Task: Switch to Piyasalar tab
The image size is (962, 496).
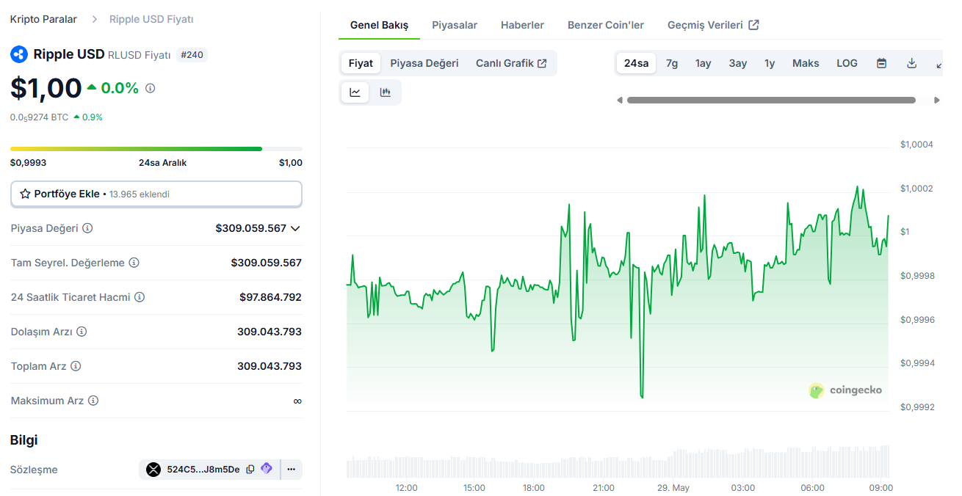Action: pyautogui.click(x=455, y=25)
